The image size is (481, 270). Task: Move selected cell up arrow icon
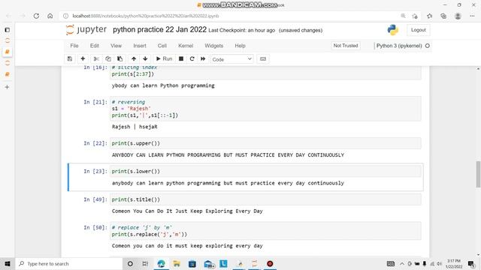(134, 58)
